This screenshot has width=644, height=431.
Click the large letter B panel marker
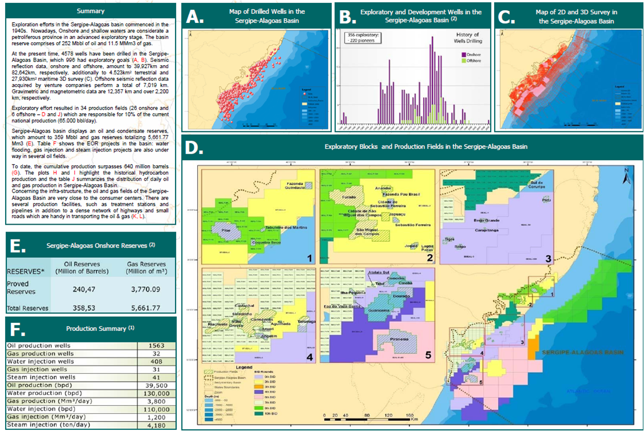(x=346, y=17)
